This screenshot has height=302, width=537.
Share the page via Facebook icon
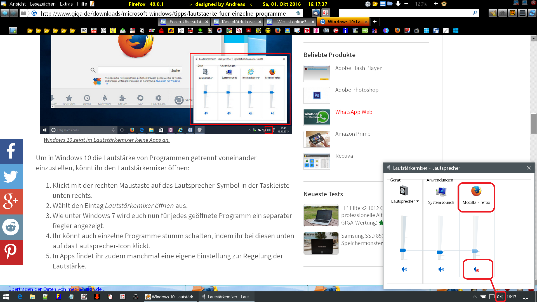[11, 151]
